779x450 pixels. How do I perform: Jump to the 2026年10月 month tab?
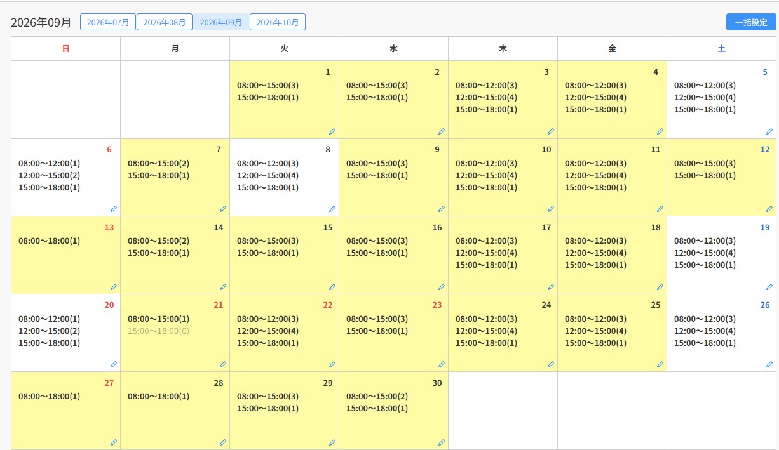(x=278, y=22)
